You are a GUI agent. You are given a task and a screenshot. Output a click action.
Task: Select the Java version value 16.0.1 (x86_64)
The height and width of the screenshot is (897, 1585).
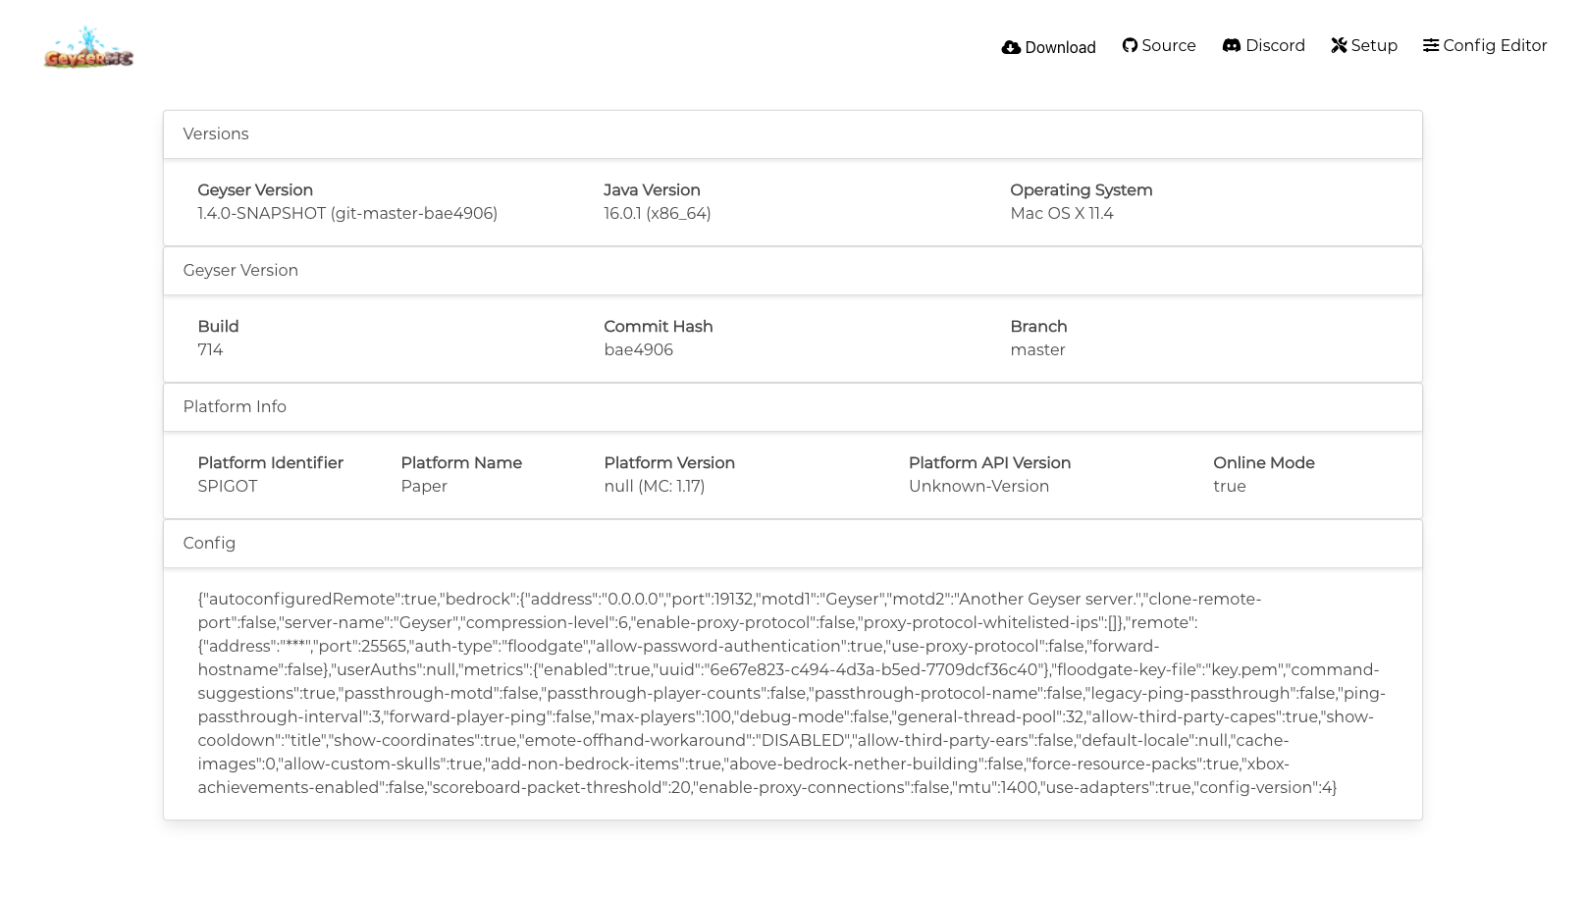[x=658, y=214]
